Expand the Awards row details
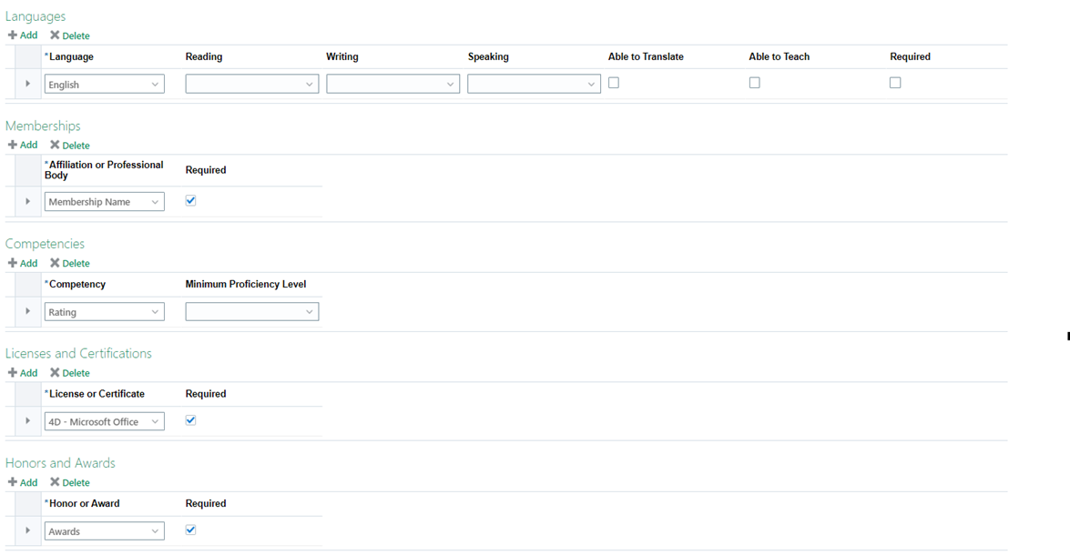This screenshot has height=555, width=1070. 27,530
